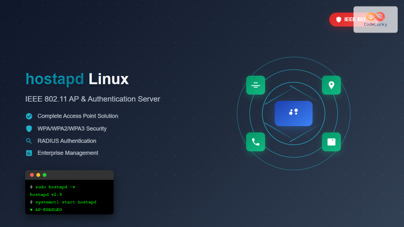
Task: Click the CodeLucky brand name text
Action: (x=375, y=24)
